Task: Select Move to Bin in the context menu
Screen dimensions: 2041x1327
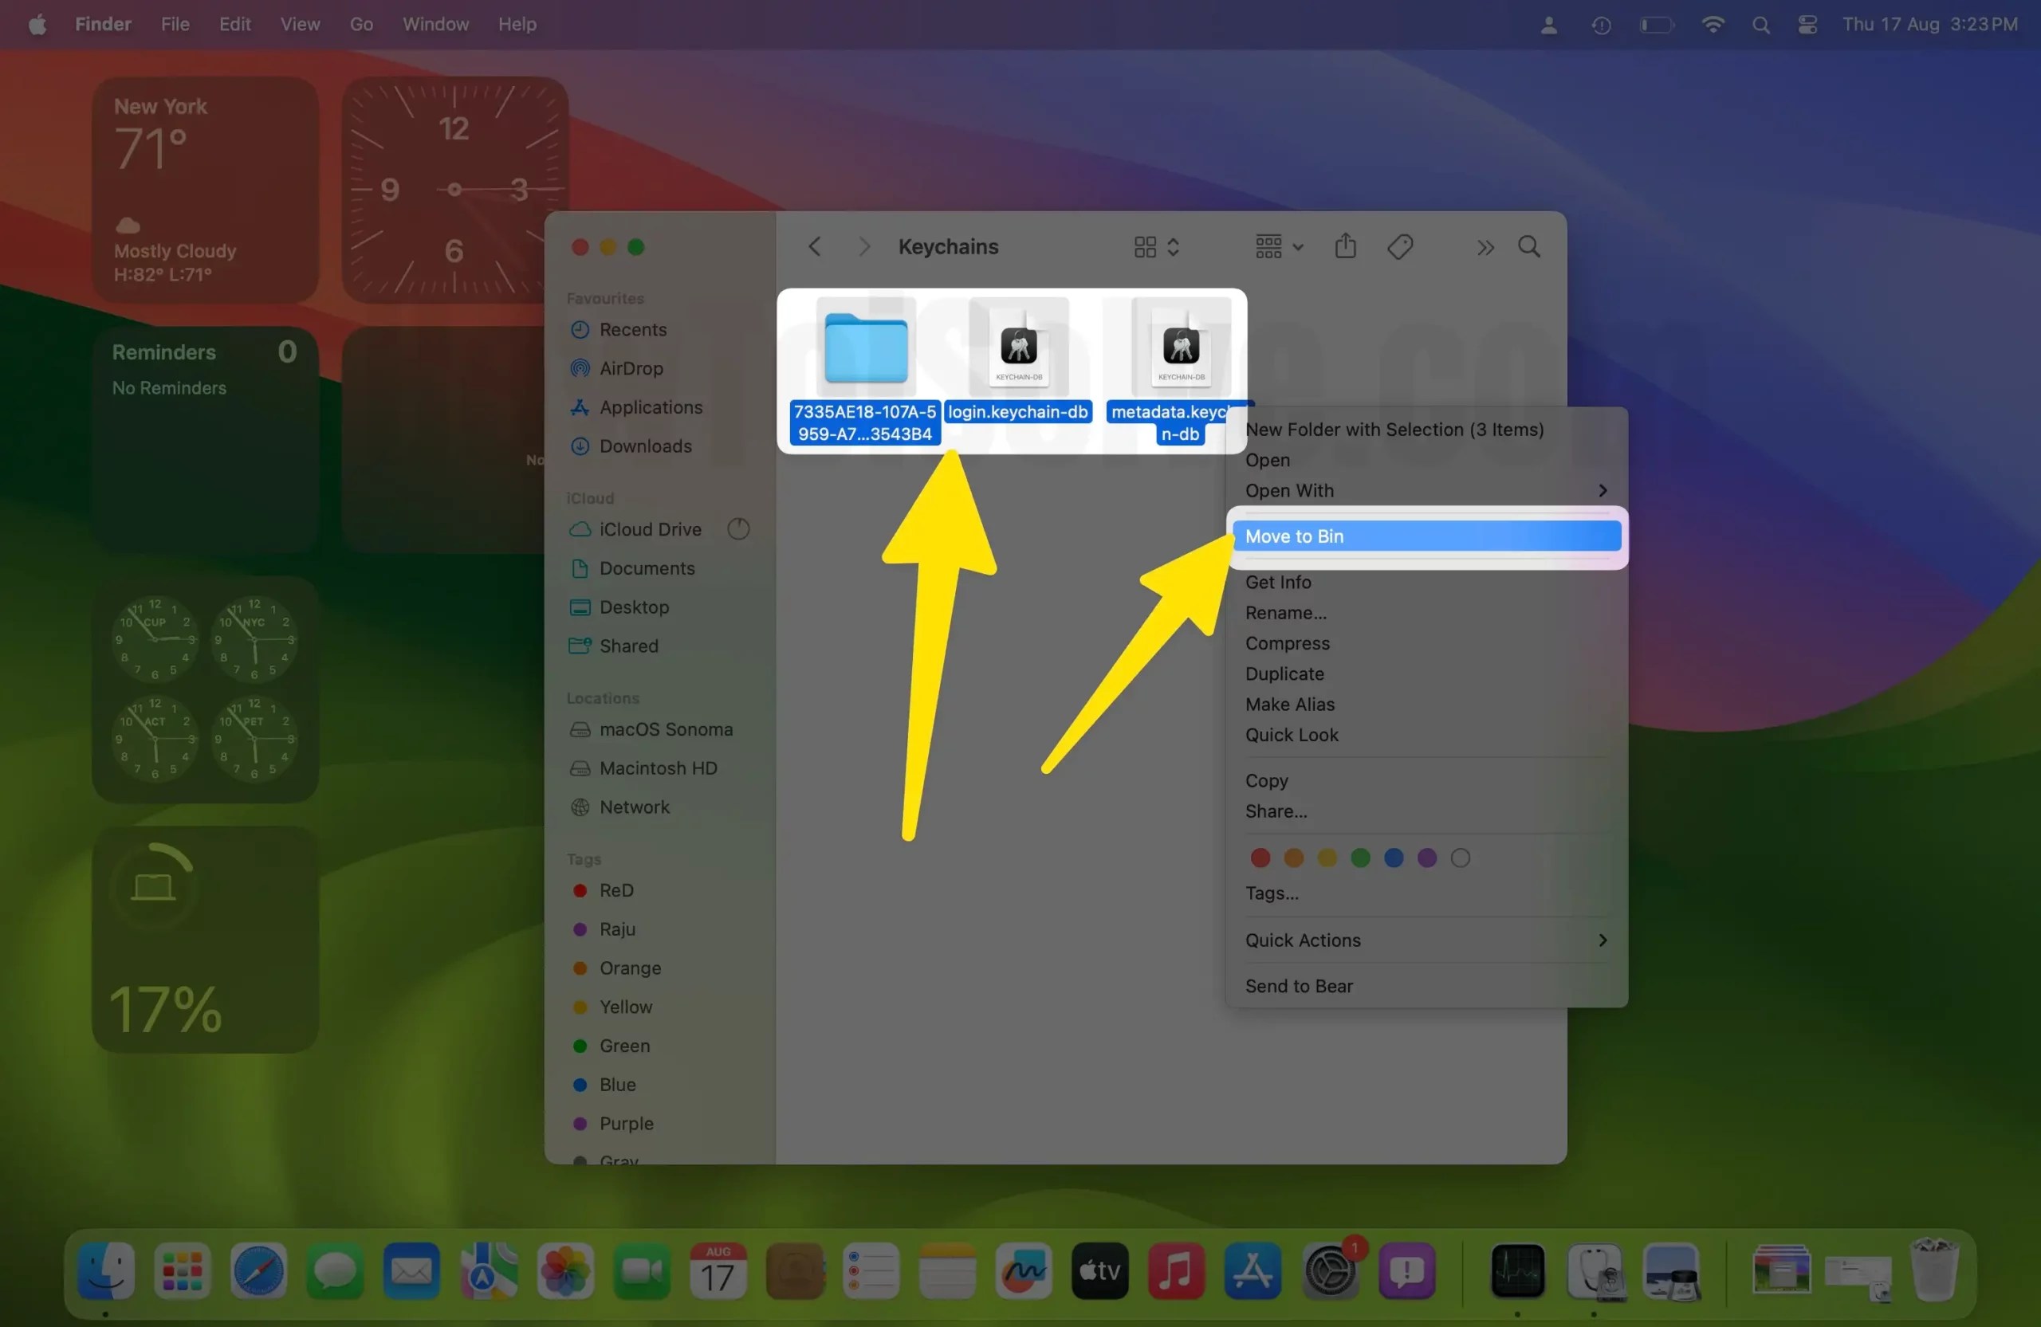Action: [1426, 536]
